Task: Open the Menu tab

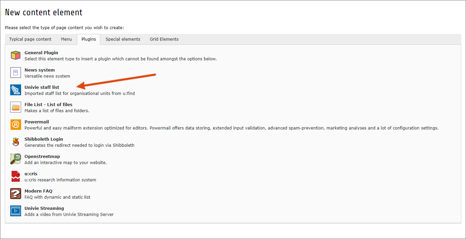Action: [x=66, y=39]
